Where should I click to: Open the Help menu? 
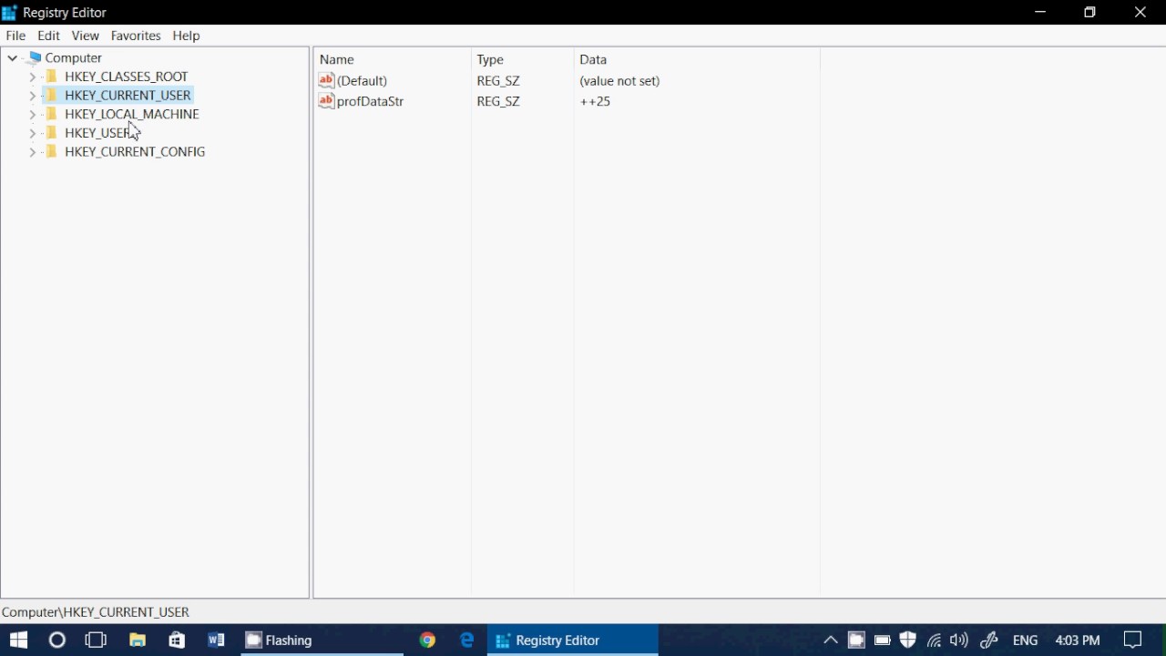tap(186, 36)
